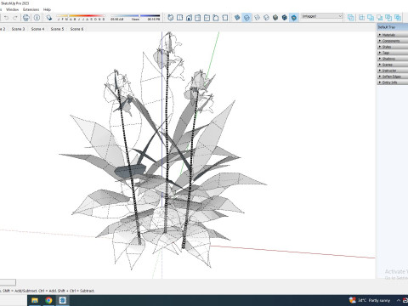Select the Outer Shell solid tool
The image size is (408, 306).
[351, 18]
